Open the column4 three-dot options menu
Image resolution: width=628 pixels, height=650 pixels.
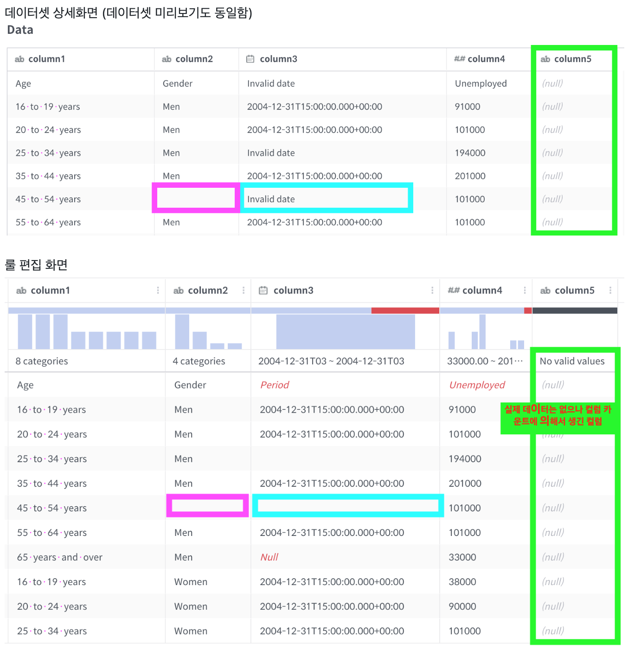click(x=525, y=290)
